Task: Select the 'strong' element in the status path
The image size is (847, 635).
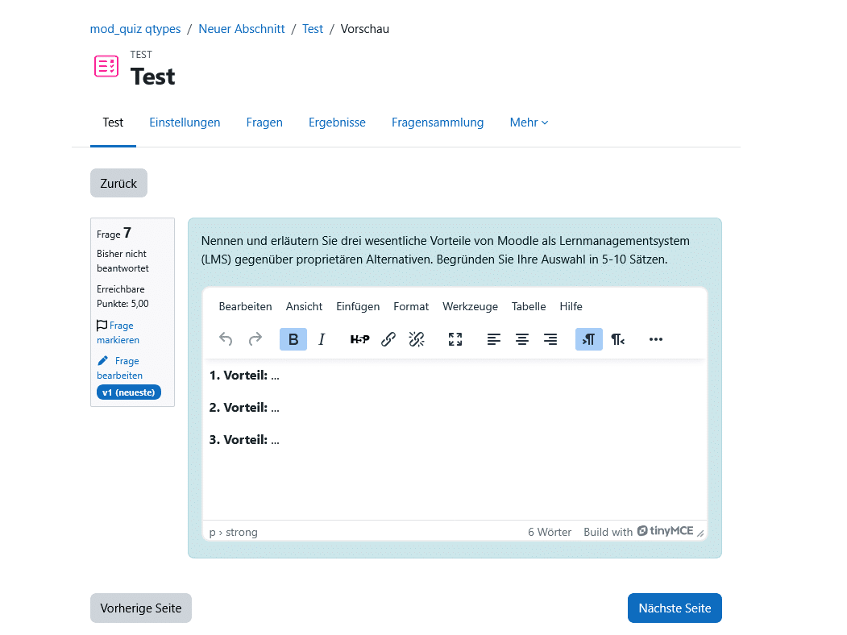Action: [x=242, y=533]
